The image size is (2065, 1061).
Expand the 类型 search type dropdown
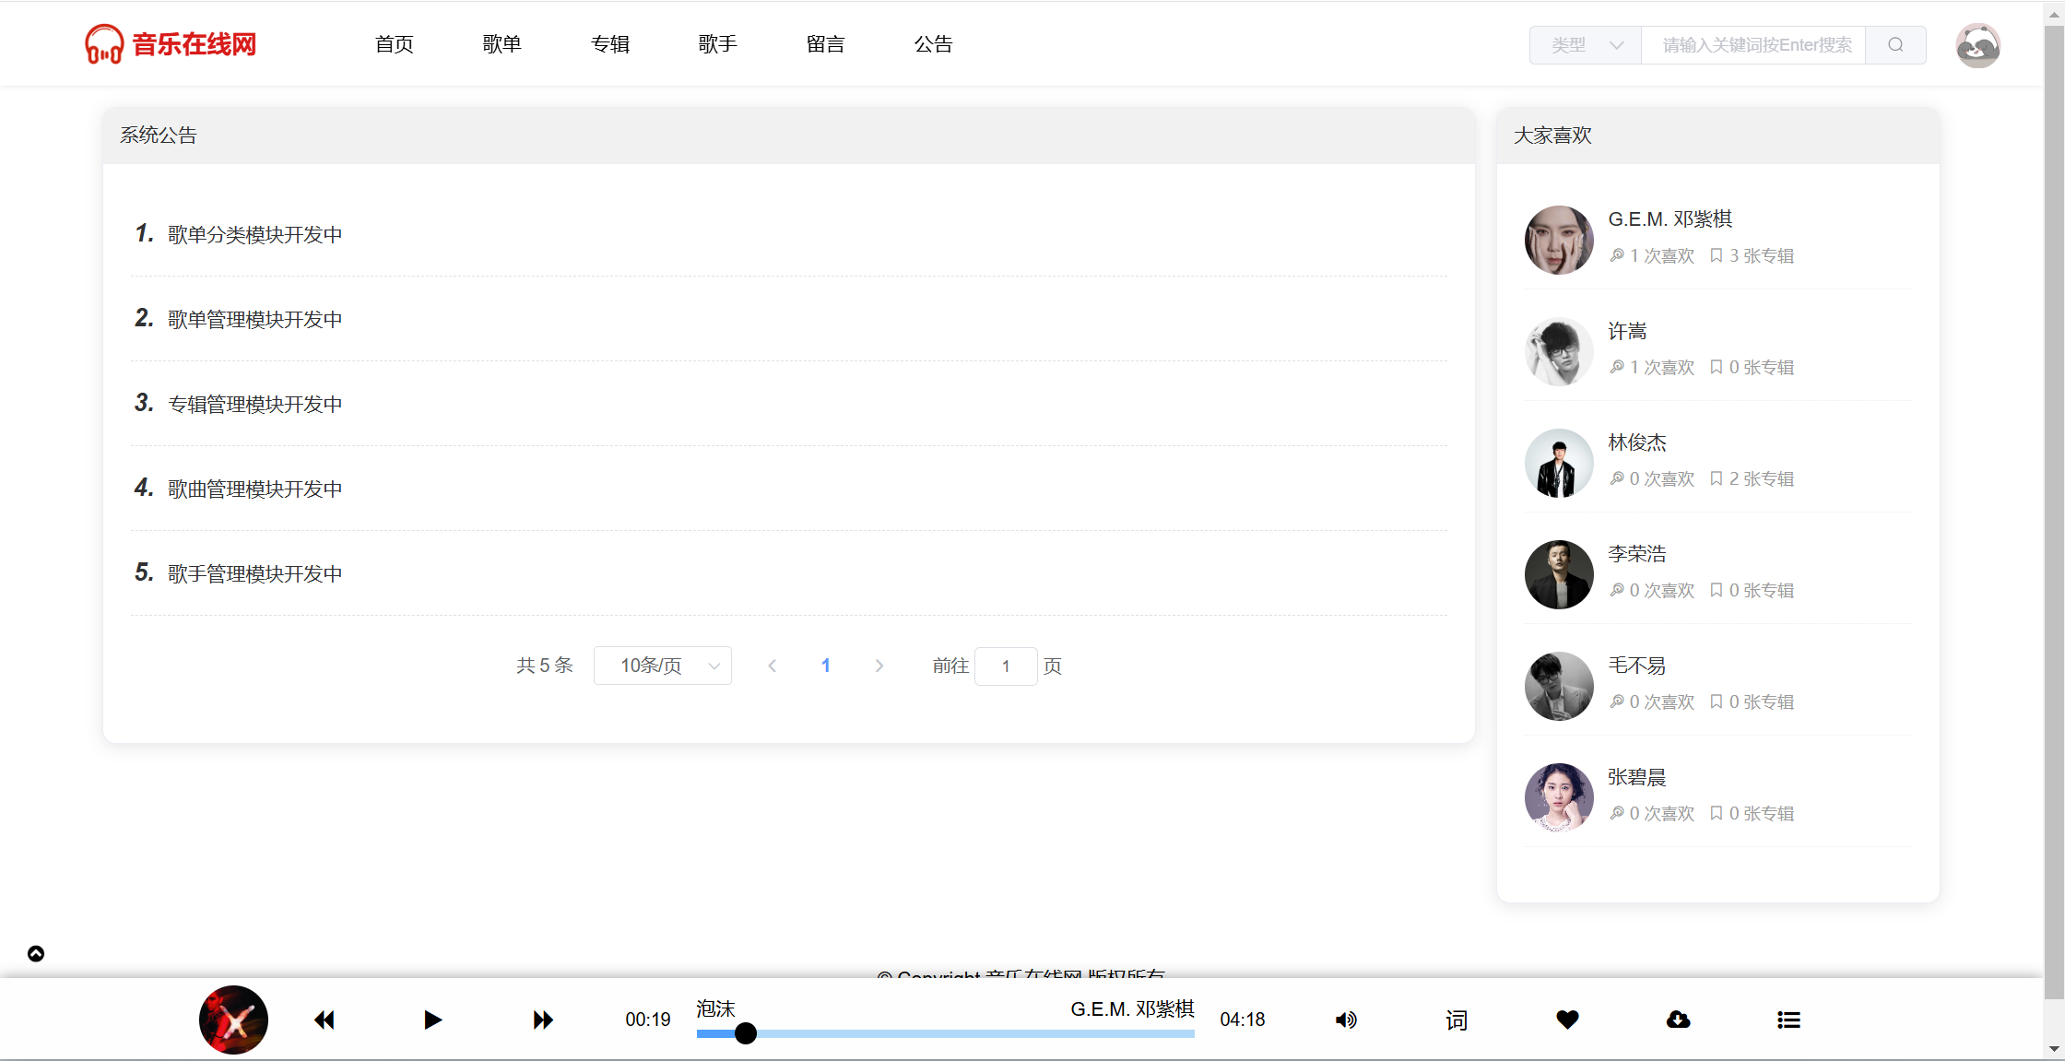coord(1586,45)
